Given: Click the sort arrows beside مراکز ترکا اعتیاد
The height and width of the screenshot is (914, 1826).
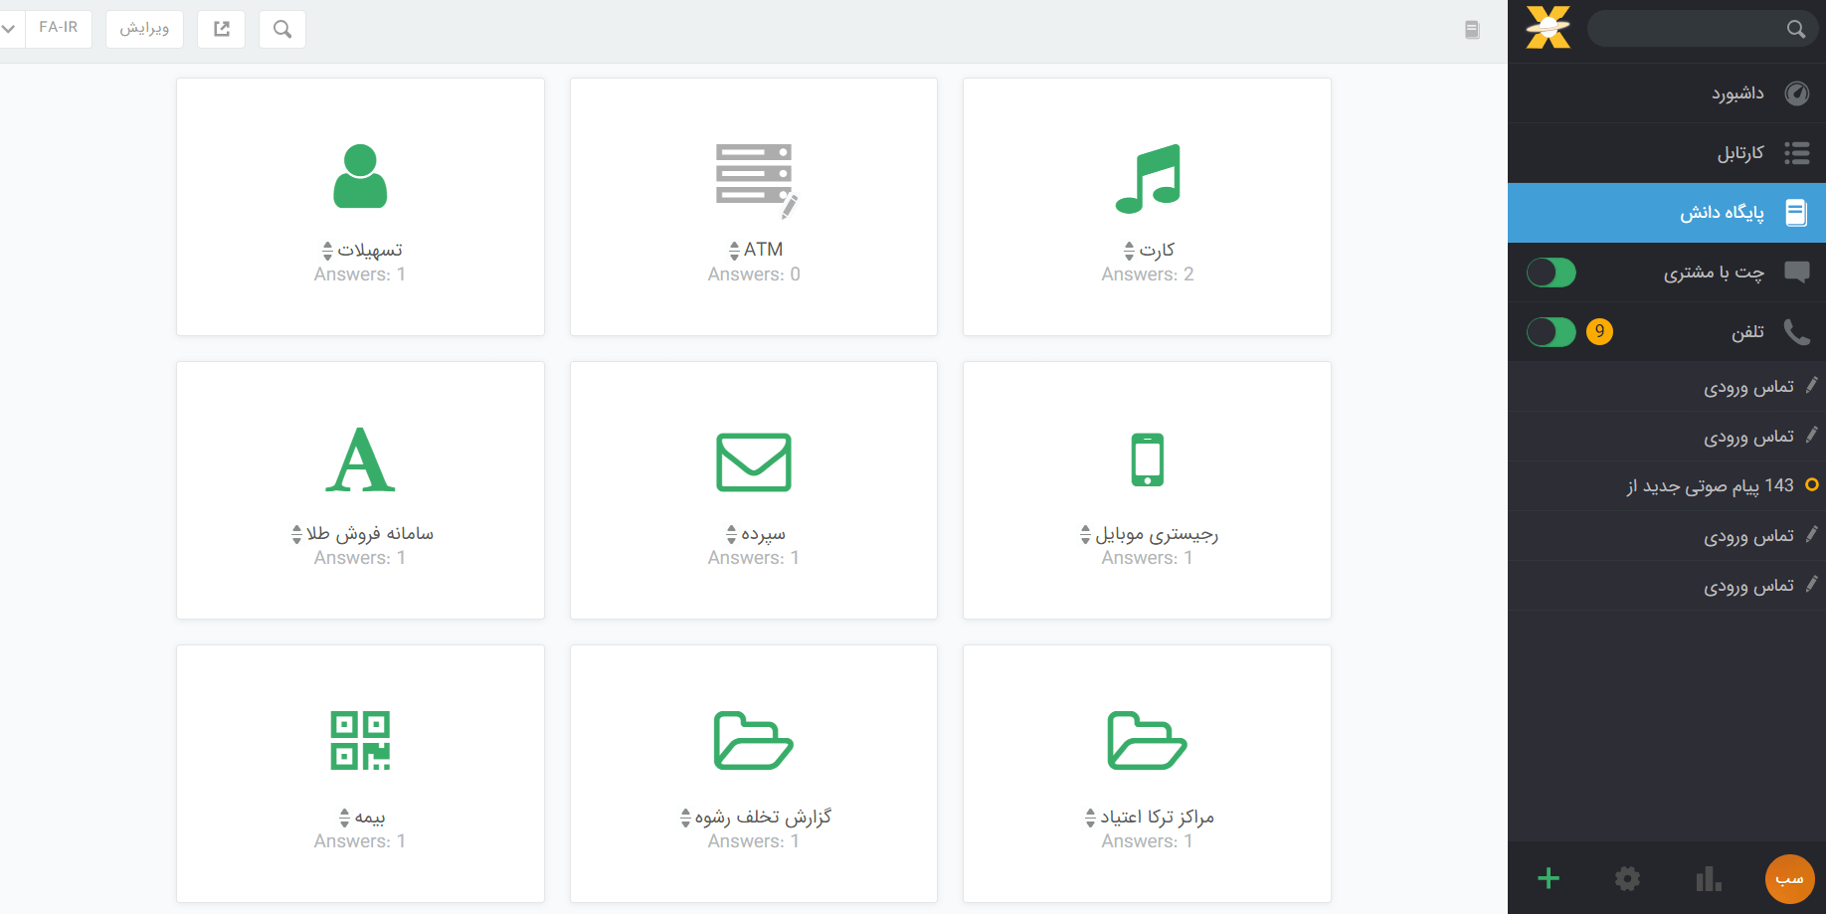Looking at the screenshot, I should click(x=1090, y=818).
